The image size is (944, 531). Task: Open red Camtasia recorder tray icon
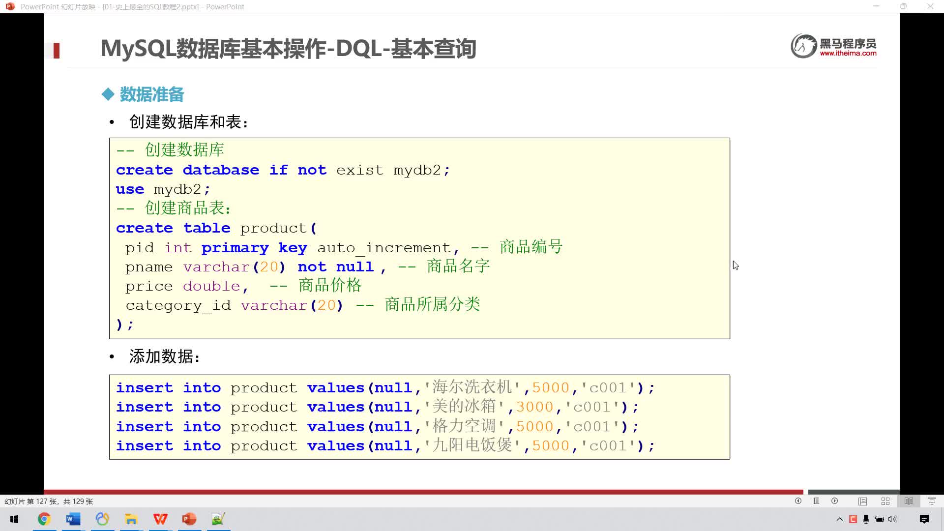coord(853,519)
